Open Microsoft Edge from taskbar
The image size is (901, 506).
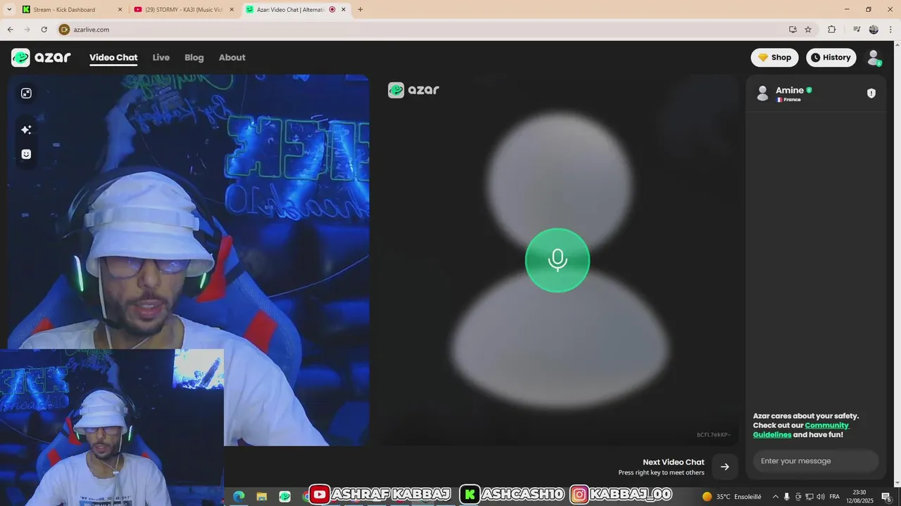click(x=239, y=496)
